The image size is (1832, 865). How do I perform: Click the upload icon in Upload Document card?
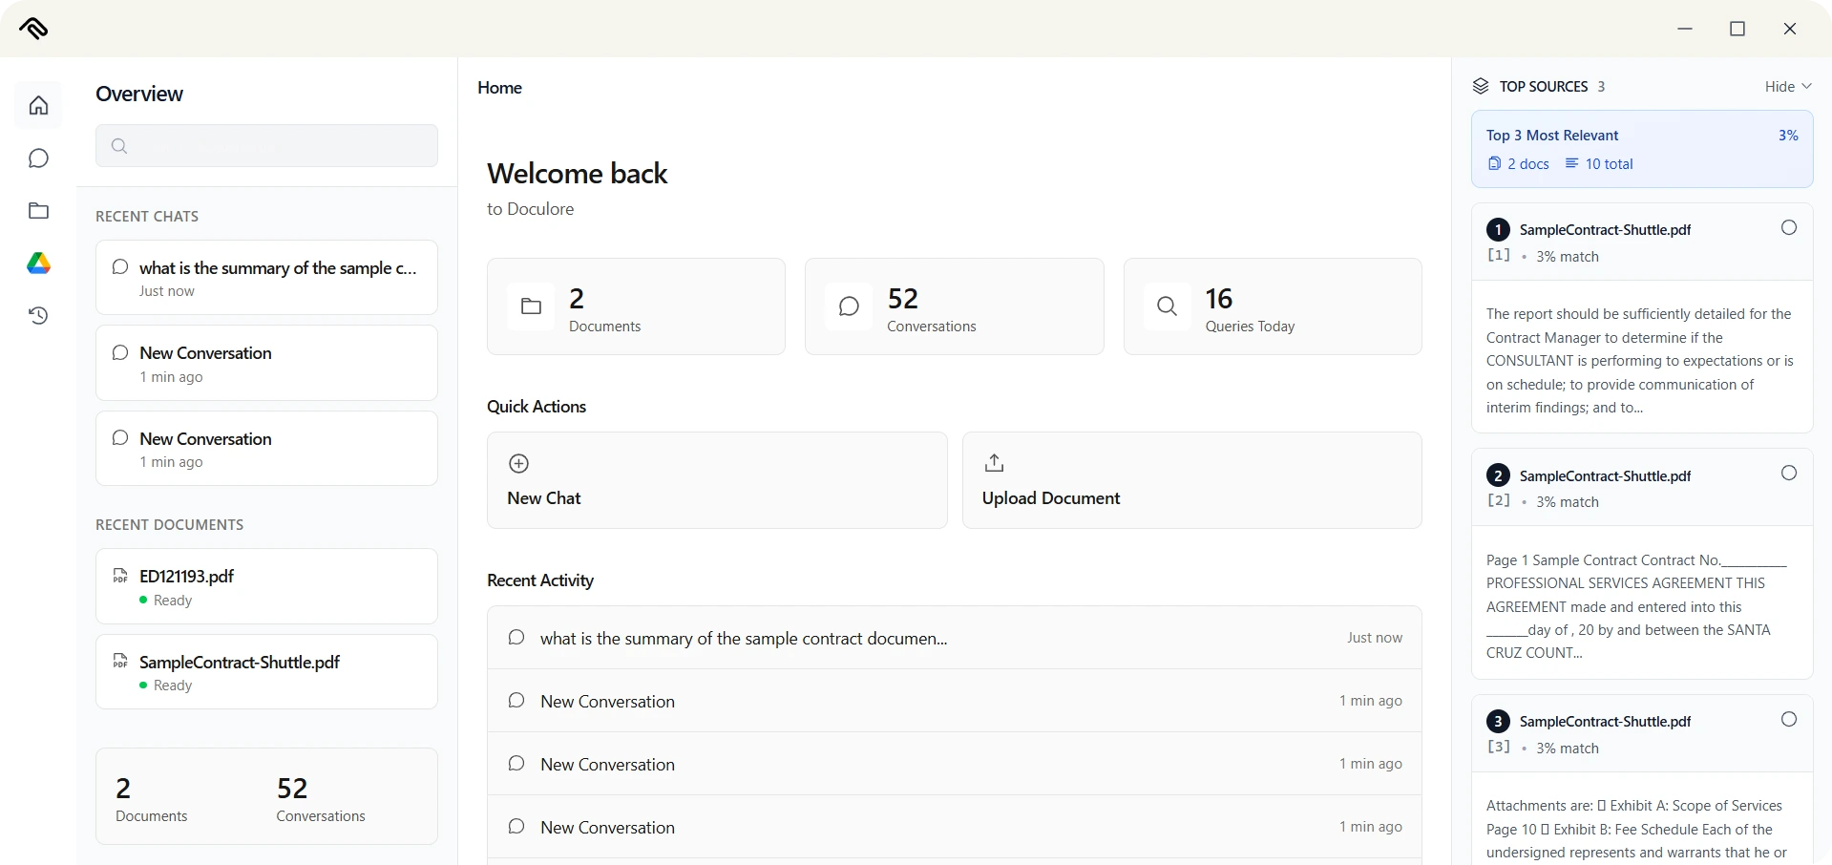(x=994, y=463)
